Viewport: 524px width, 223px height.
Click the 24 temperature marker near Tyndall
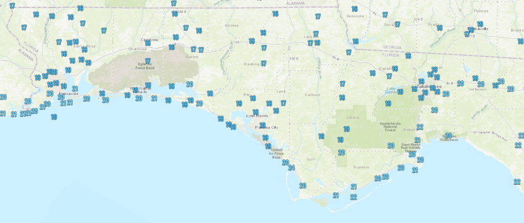[x=292, y=168]
